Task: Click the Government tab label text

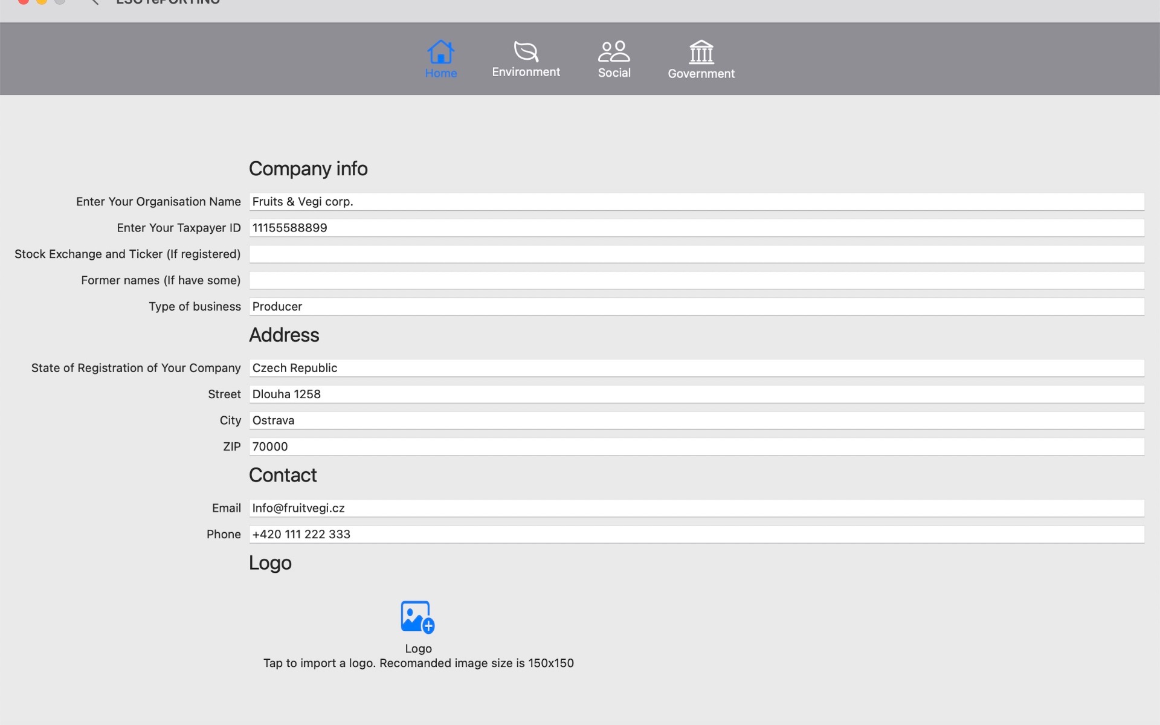Action: pyautogui.click(x=701, y=74)
